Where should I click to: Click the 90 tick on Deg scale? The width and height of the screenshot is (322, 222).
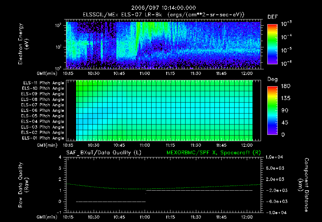click(x=285, y=111)
